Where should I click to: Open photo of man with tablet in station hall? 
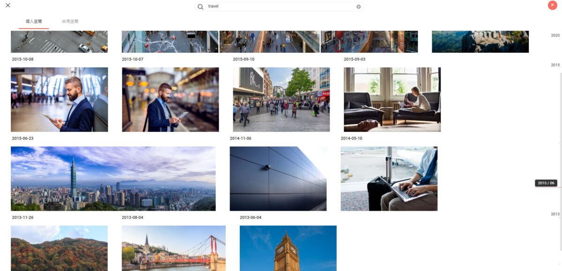pyautogui.click(x=59, y=100)
